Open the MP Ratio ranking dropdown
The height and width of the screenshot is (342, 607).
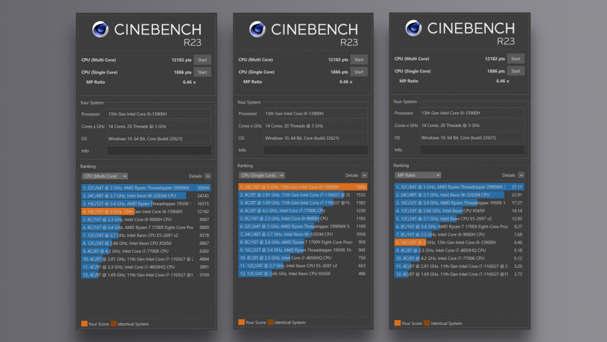coord(418,175)
